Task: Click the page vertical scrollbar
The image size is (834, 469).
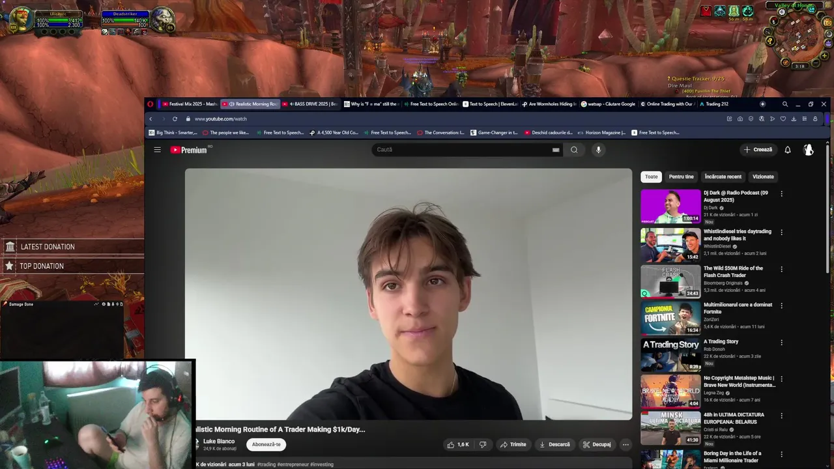Action: 827,208
